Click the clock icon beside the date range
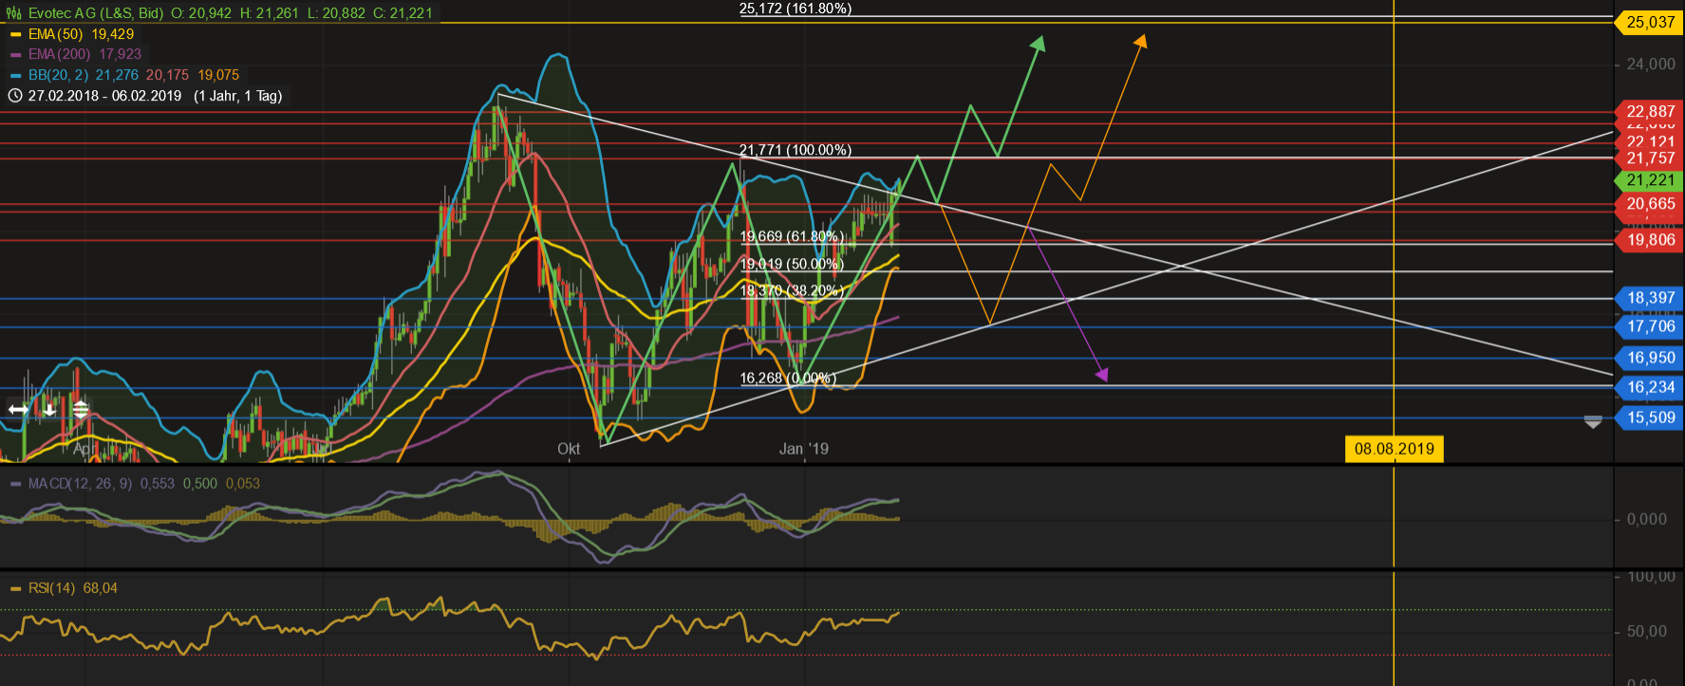The image size is (1685, 686). tap(15, 96)
